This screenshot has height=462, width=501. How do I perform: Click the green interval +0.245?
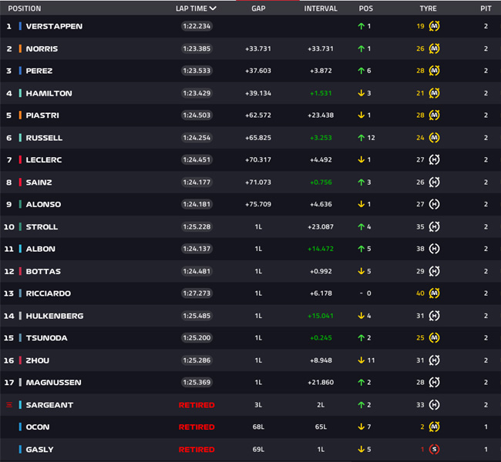pos(321,337)
